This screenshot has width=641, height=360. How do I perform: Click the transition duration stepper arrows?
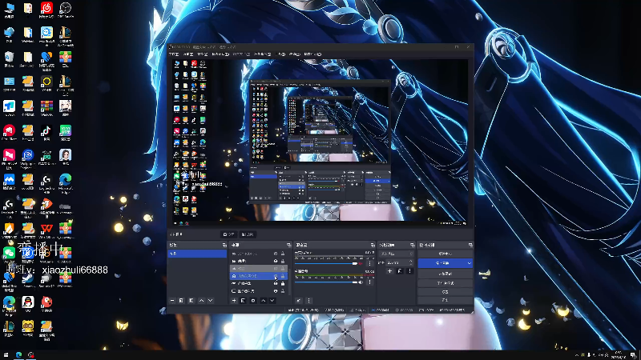coord(411,262)
